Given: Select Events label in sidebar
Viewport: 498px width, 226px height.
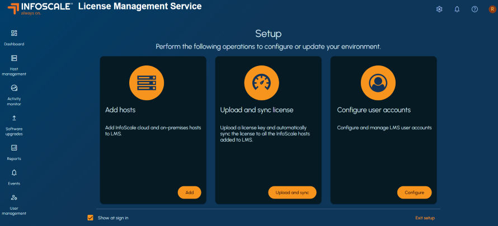Looking at the screenshot, I should [x=14, y=183].
